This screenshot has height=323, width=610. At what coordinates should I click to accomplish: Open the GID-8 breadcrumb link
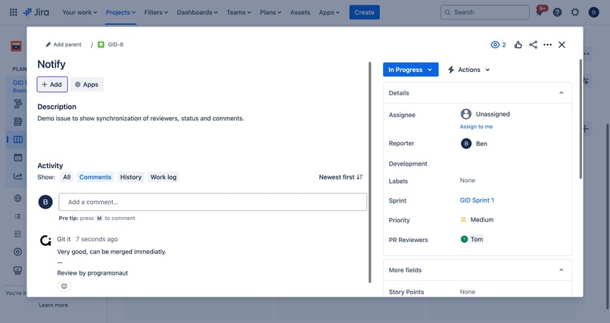pyautogui.click(x=116, y=45)
